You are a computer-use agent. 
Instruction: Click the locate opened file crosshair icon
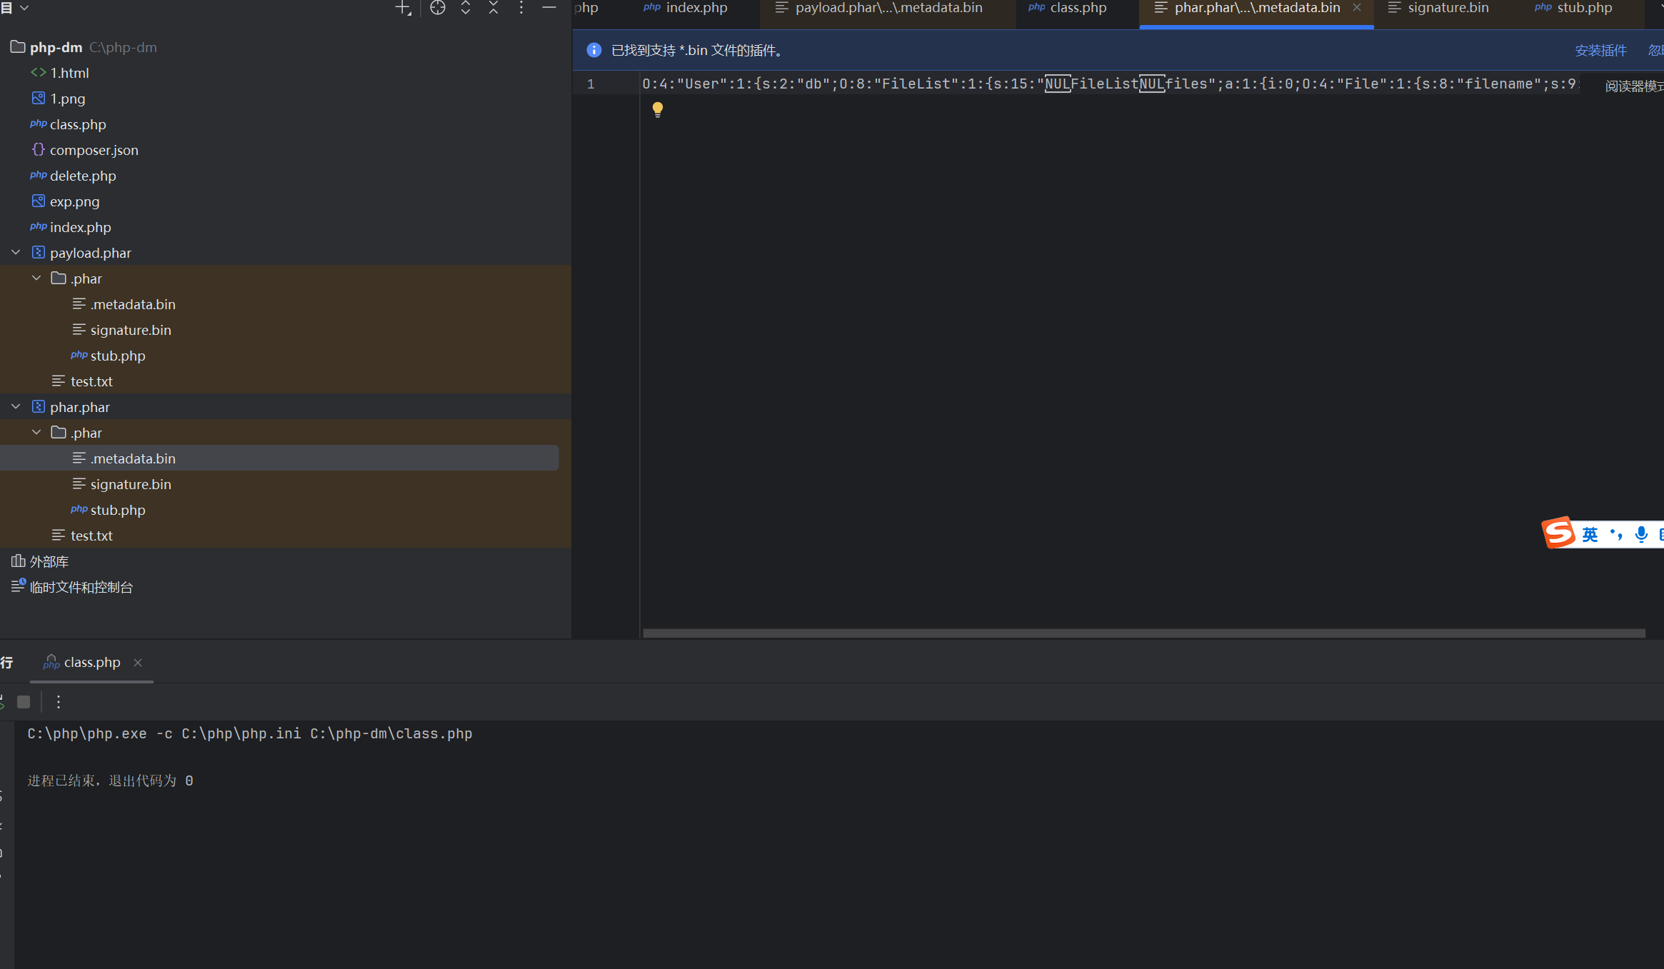[438, 8]
